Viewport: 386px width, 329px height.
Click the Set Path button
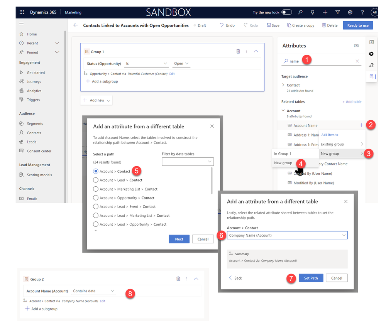tap(311, 278)
